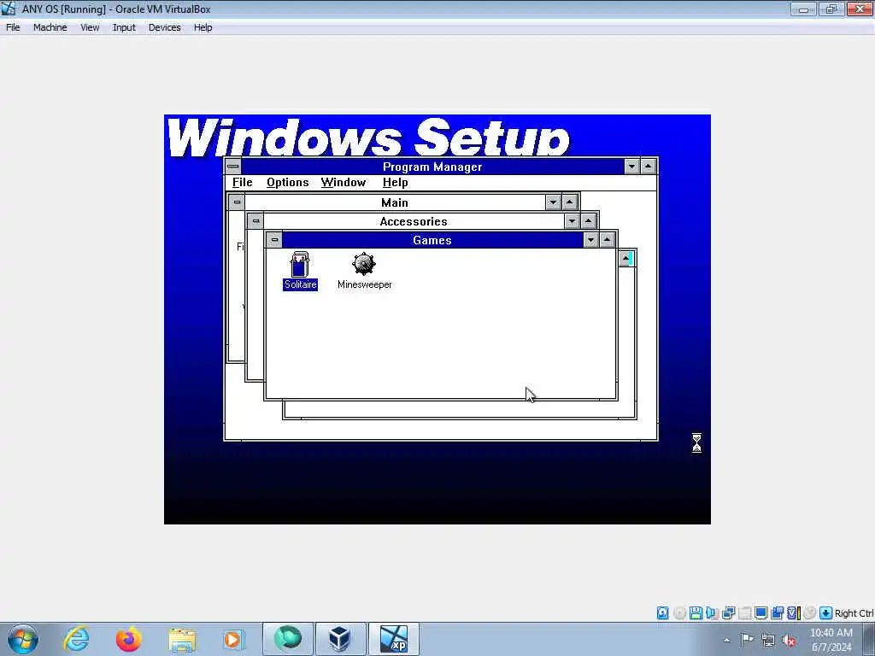The height and width of the screenshot is (656, 875).
Task: Open Program Manager Help menu
Action: [395, 183]
